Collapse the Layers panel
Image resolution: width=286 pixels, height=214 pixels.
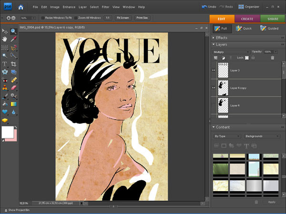(214, 44)
